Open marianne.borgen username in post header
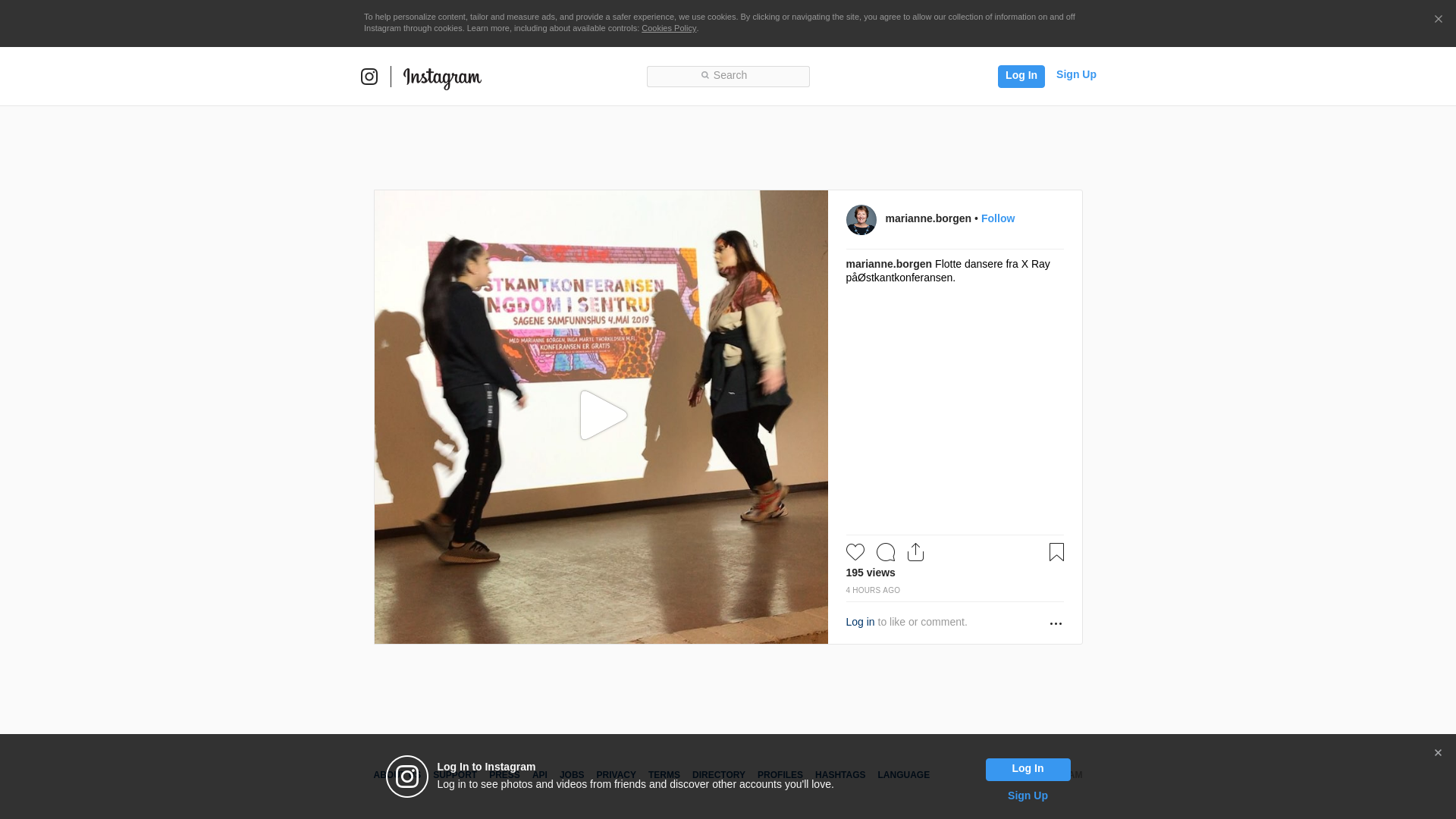The image size is (1456, 819). 927,218
